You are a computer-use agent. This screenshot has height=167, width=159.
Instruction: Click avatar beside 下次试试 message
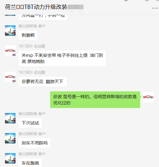[10, 118]
